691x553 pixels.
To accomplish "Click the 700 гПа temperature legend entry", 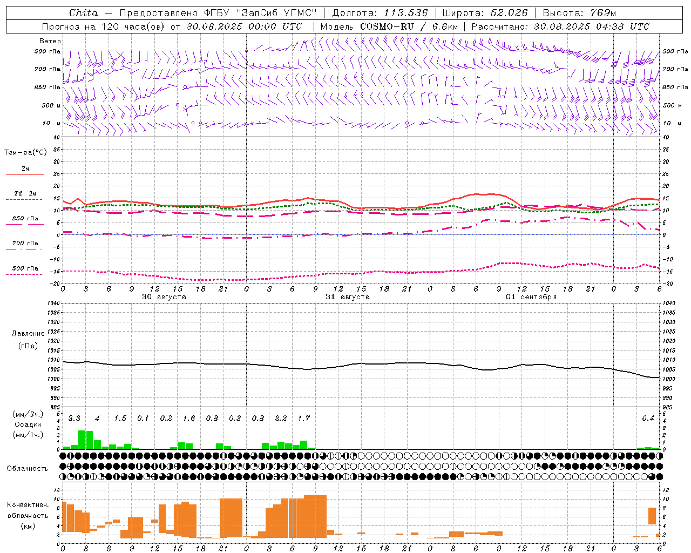I will tap(25, 244).
